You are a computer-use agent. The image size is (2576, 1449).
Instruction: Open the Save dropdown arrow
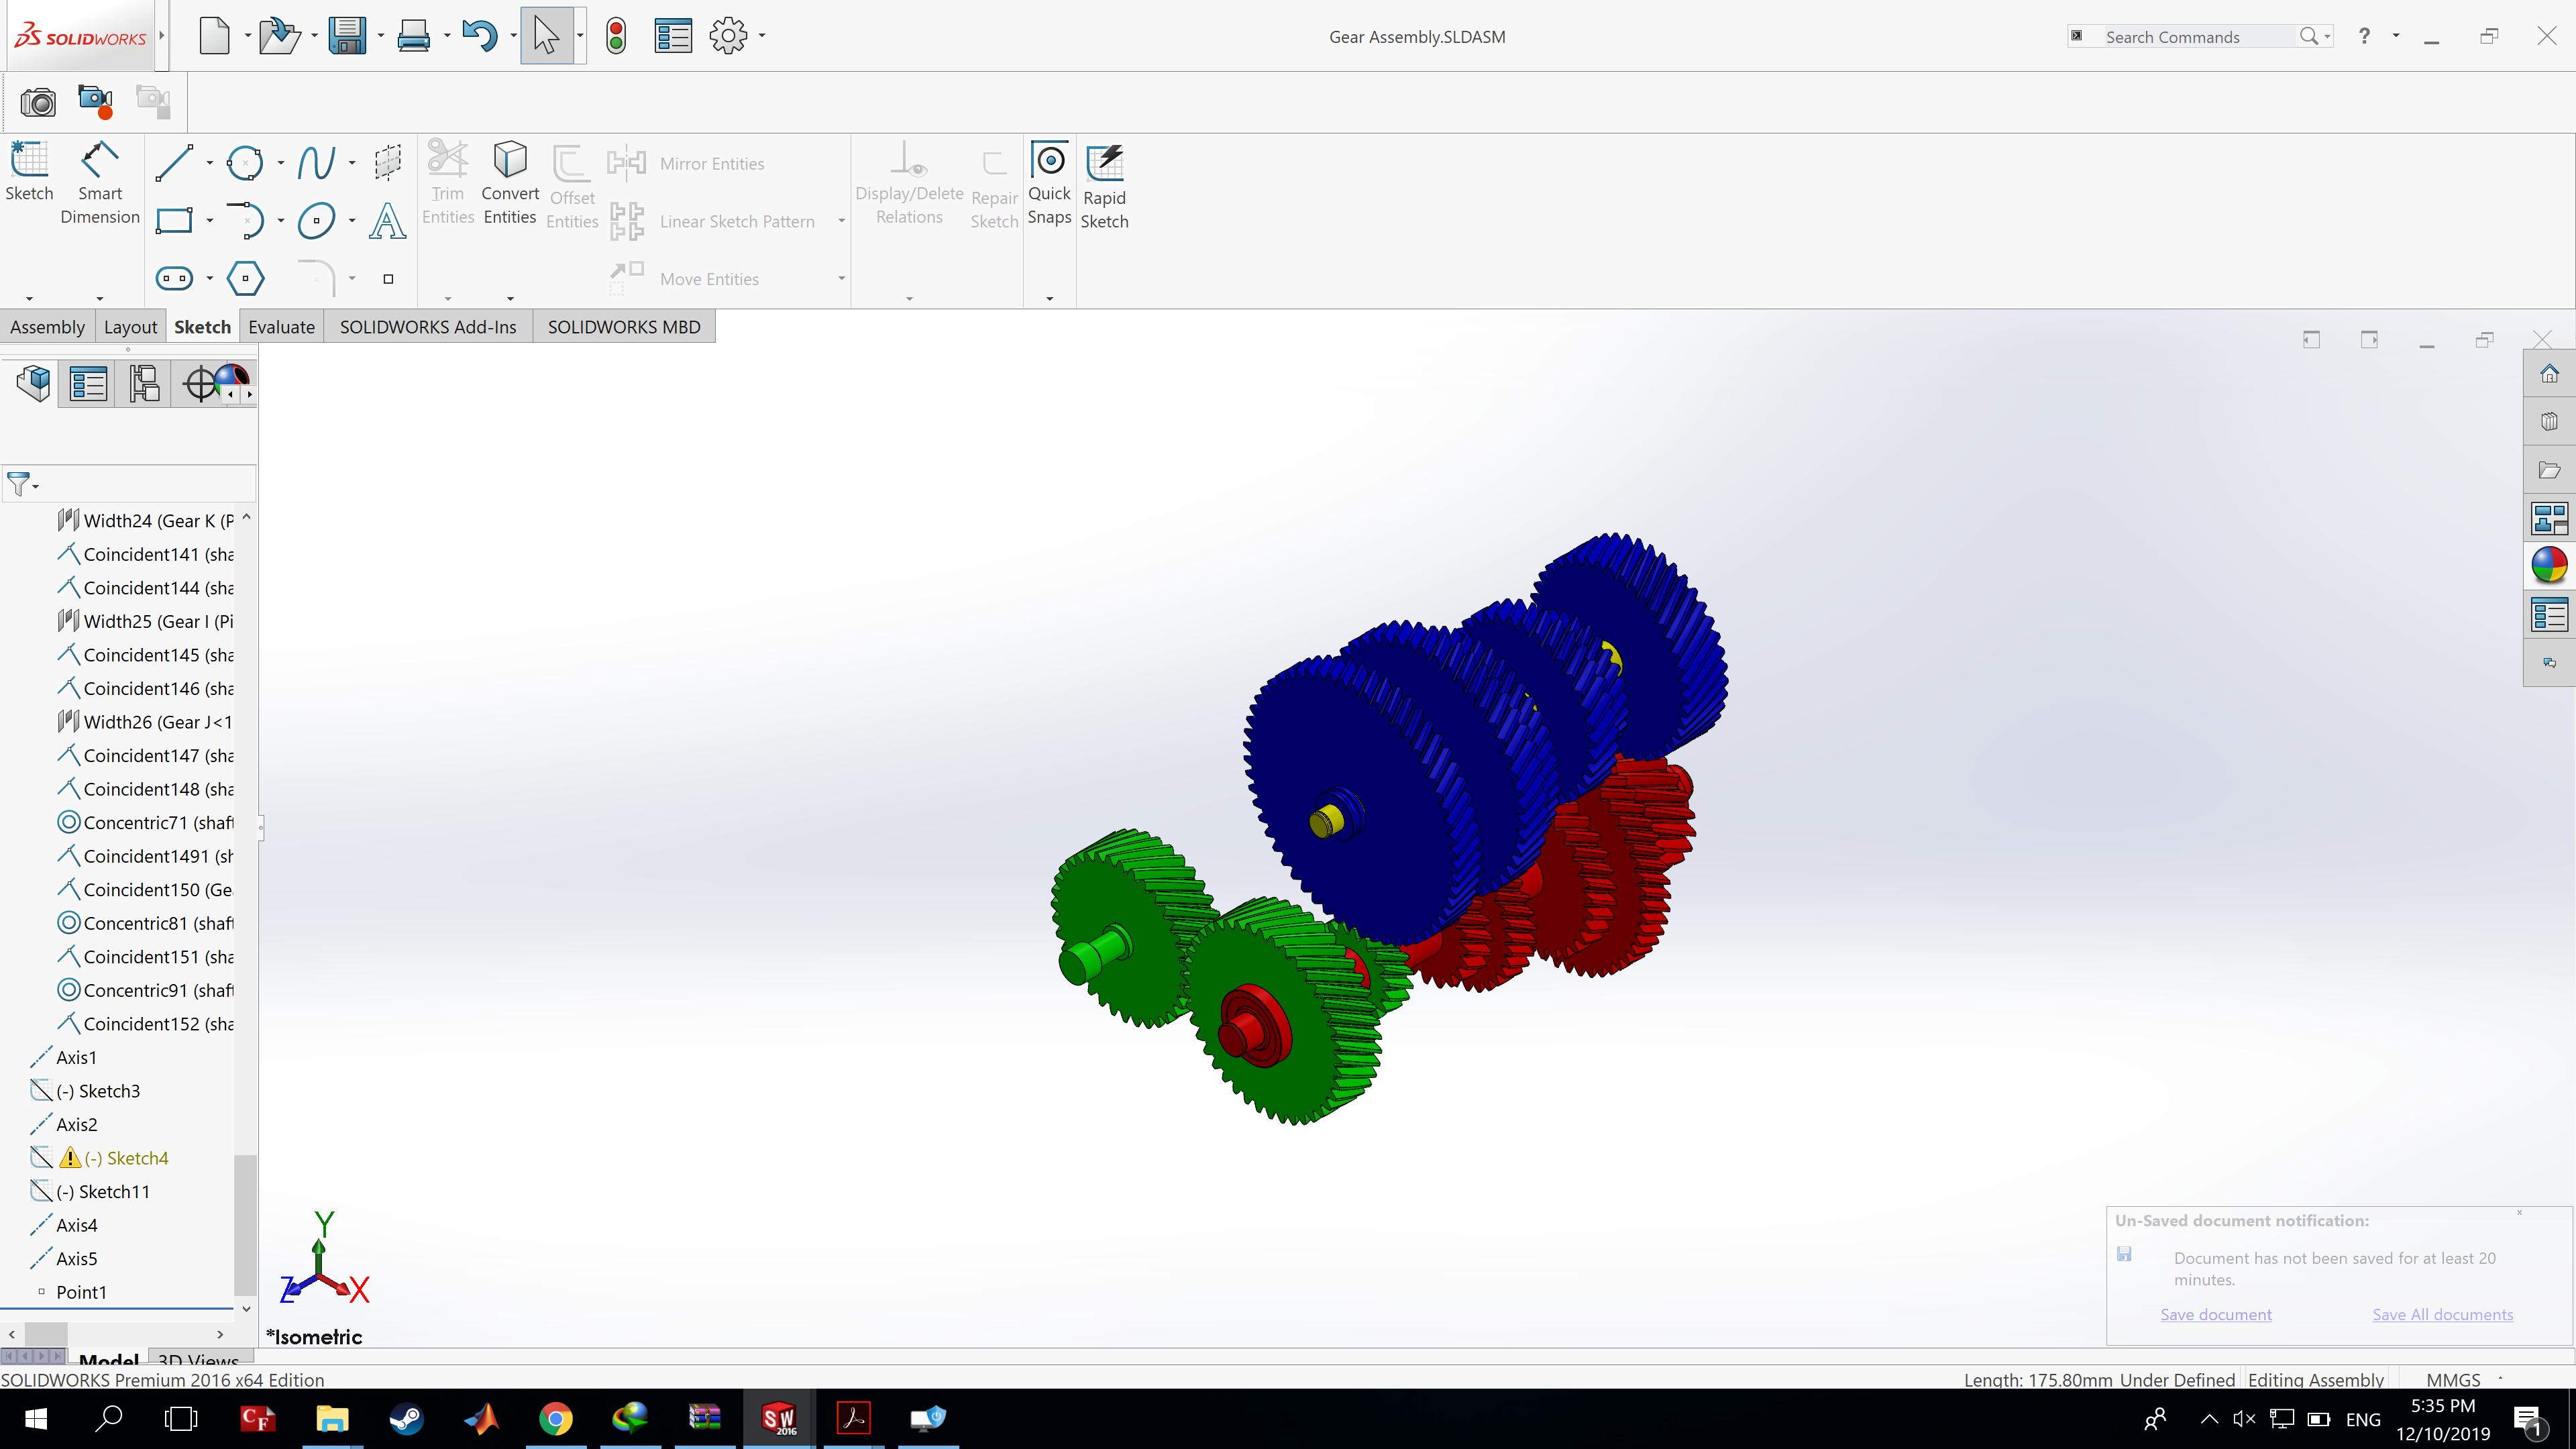pos(381,36)
